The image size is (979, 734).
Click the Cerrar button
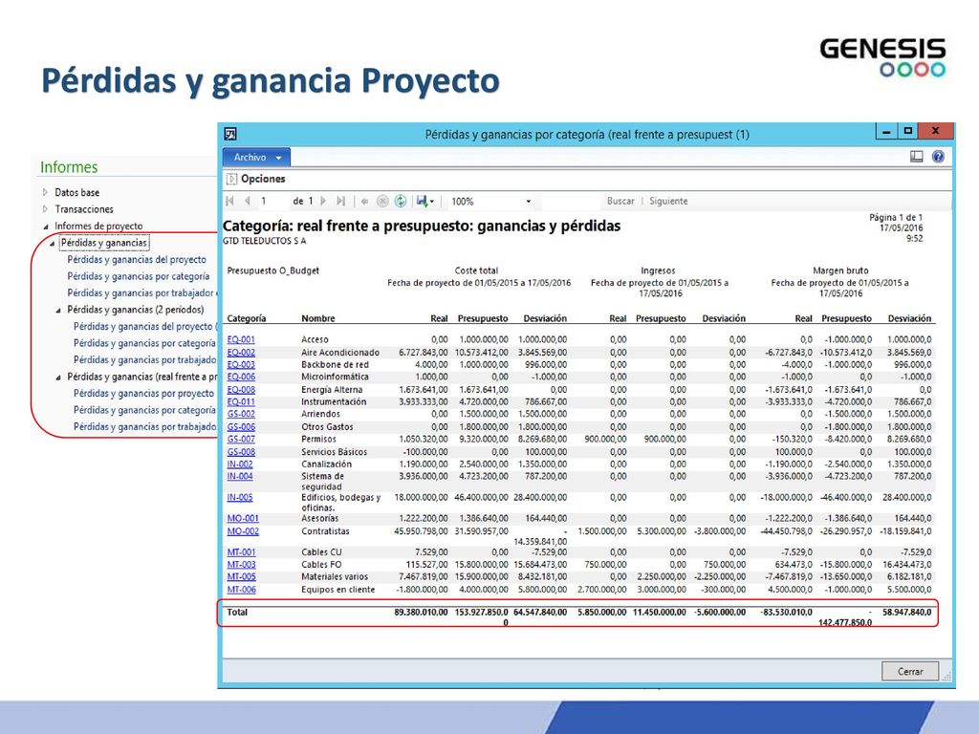[x=910, y=672]
